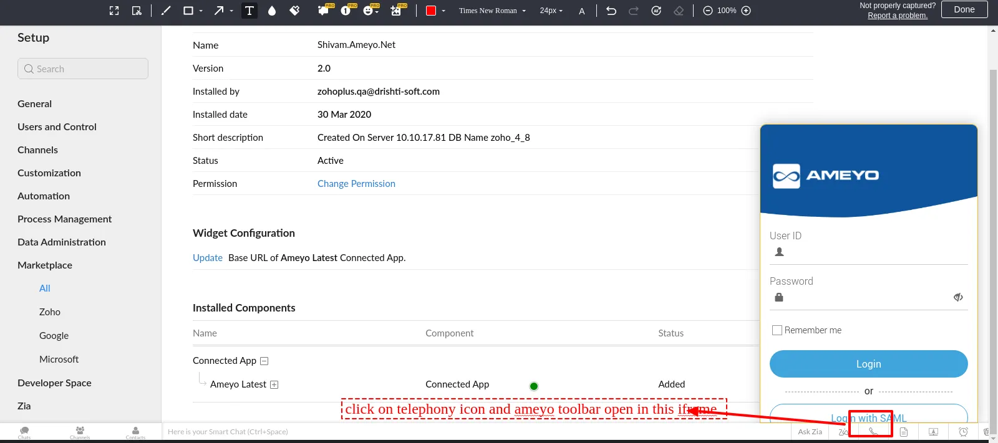
Task: Toggle password visibility eye icon
Action: (x=958, y=297)
